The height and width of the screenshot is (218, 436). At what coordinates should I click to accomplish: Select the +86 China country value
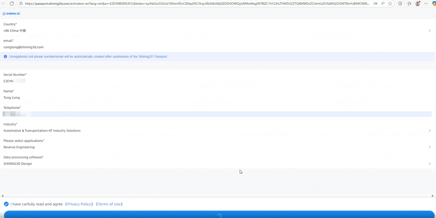click(x=15, y=31)
